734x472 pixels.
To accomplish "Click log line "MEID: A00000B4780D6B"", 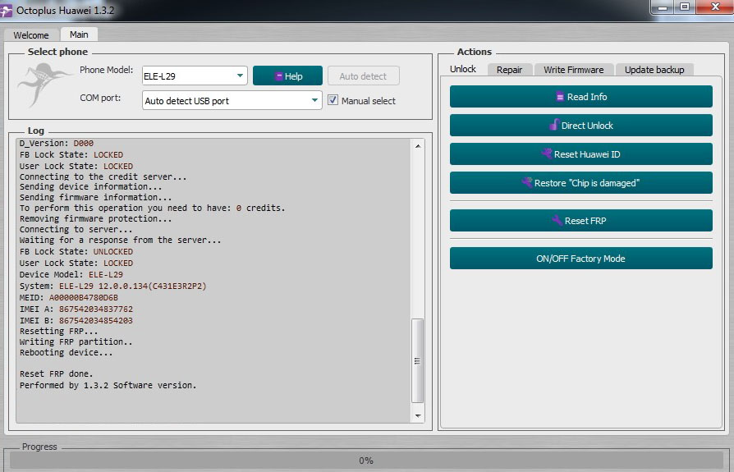I will click(x=69, y=297).
